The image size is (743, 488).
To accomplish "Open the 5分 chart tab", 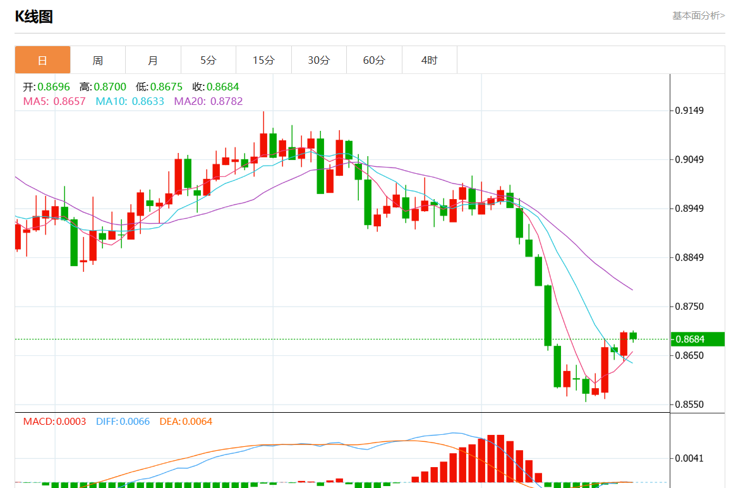I will [x=208, y=60].
